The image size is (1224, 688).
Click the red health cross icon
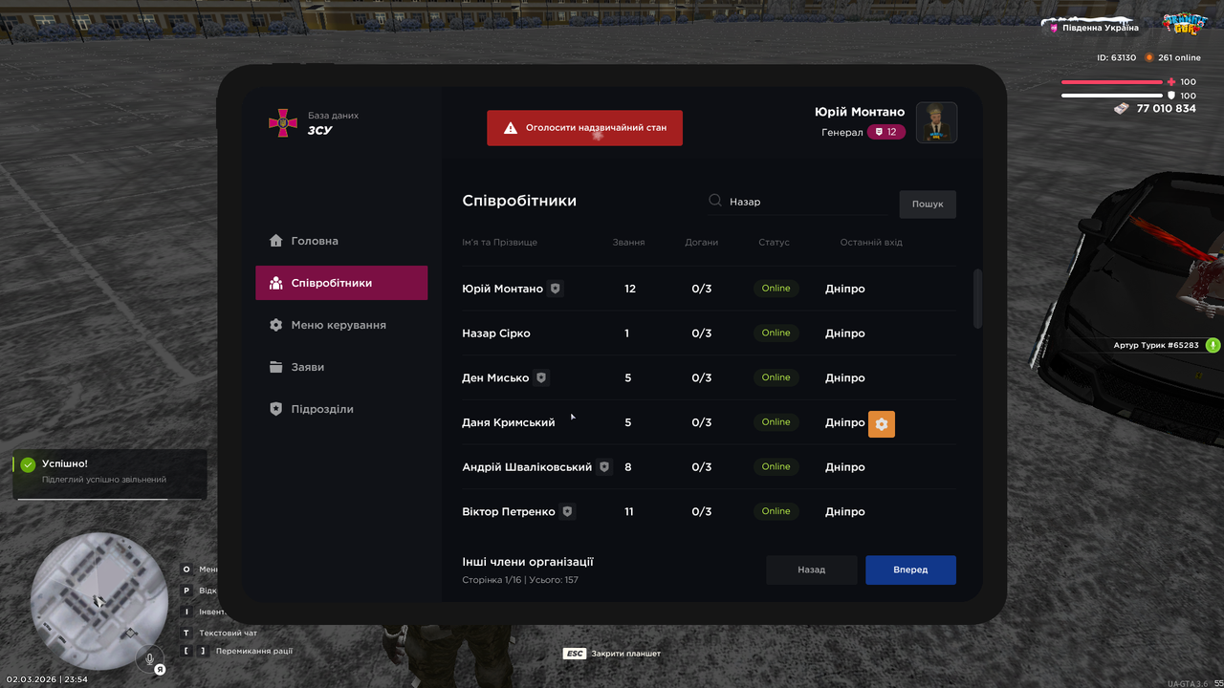click(1171, 82)
